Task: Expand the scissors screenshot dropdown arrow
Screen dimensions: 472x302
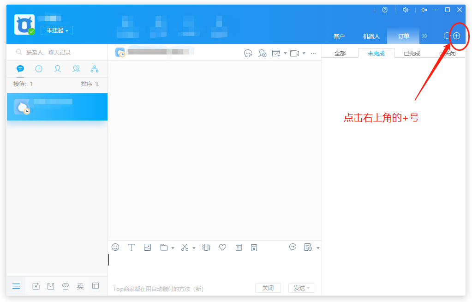Action: click(x=194, y=248)
